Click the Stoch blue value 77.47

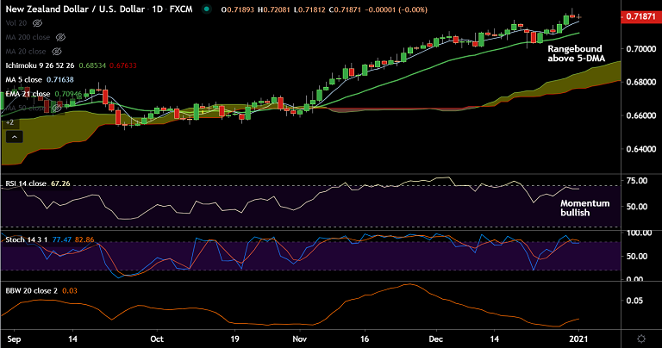(62, 239)
